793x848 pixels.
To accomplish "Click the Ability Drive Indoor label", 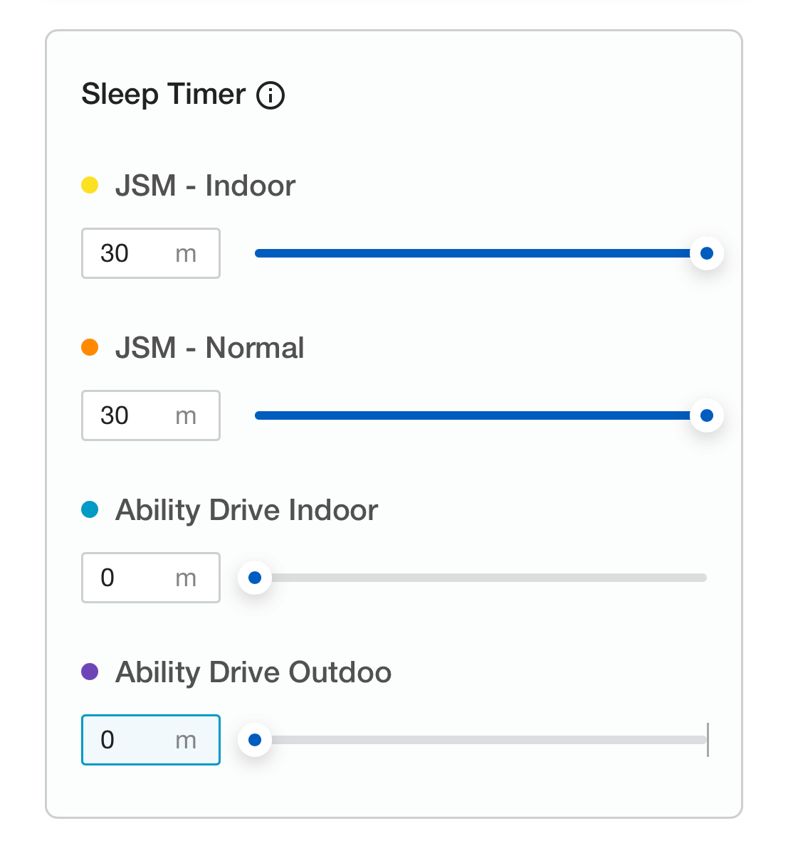I will coord(246,510).
